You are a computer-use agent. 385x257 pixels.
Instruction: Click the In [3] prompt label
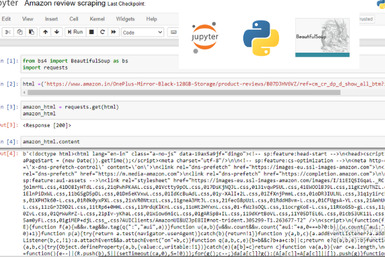point(9,107)
